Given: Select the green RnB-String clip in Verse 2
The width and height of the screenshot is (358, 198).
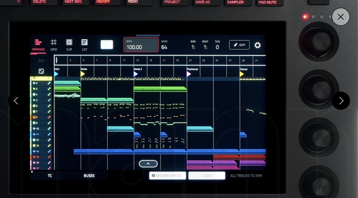Looking at the screenshot, I should coord(160,89).
